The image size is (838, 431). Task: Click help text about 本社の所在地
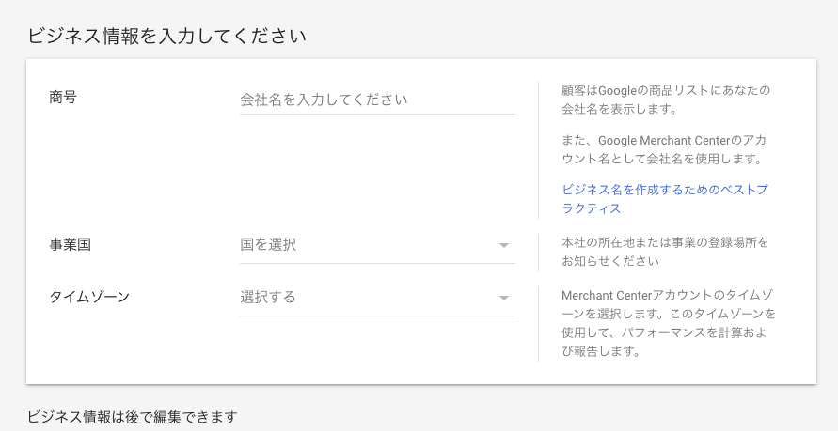[664, 252]
